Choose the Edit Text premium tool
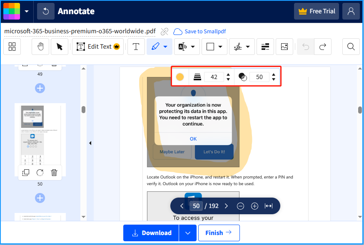The height and width of the screenshot is (245, 364). 98,47
